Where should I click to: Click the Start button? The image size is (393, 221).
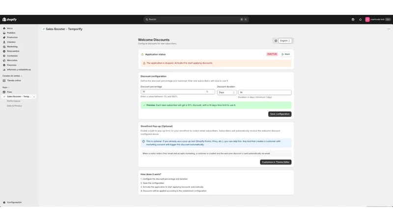pyautogui.click(x=285, y=55)
